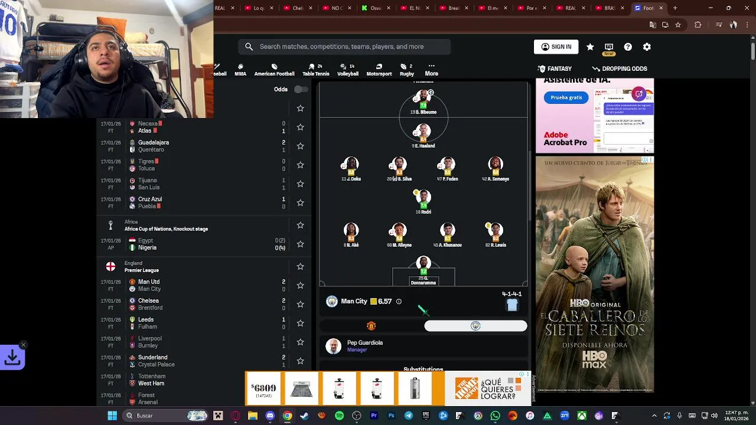Open the FANTASY link
The height and width of the screenshot is (425, 756).
tap(555, 69)
